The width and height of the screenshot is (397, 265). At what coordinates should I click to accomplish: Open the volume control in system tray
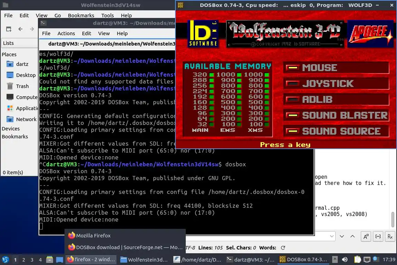click(x=345, y=260)
